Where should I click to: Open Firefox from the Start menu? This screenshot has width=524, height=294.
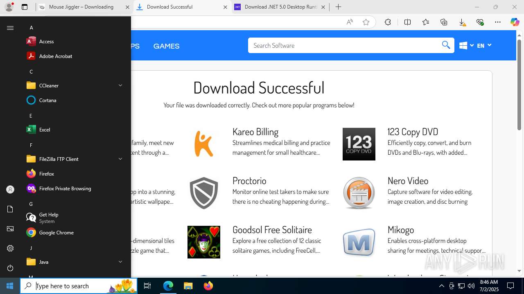(74, 174)
